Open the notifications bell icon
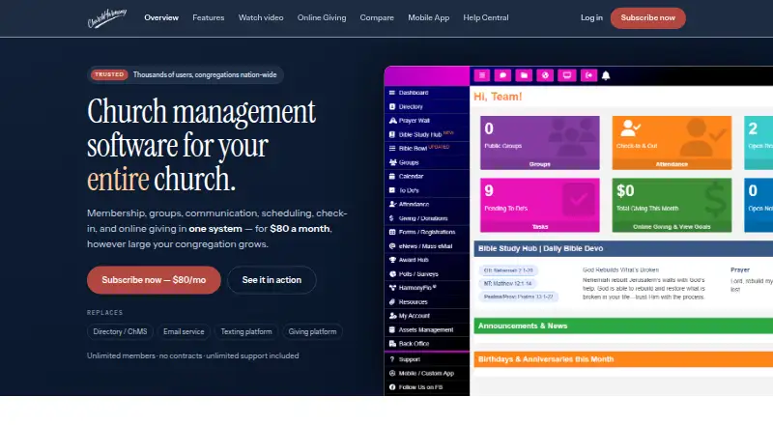This screenshot has width=773, height=425. pos(606,75)
